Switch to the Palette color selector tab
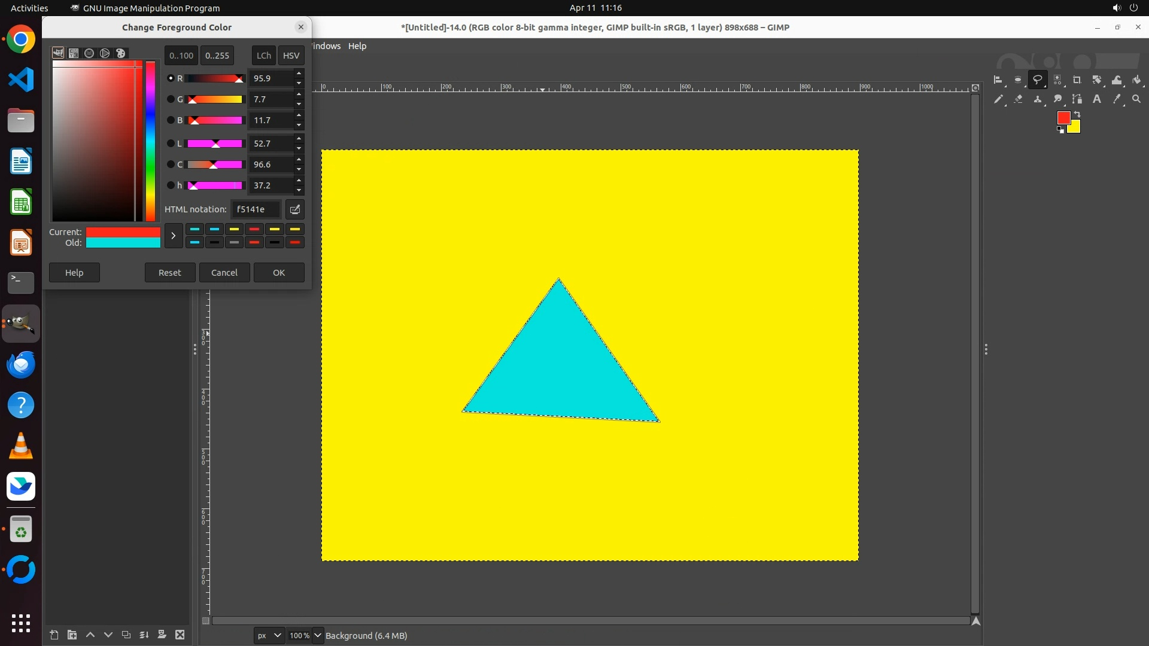 (x=120, y=53)
